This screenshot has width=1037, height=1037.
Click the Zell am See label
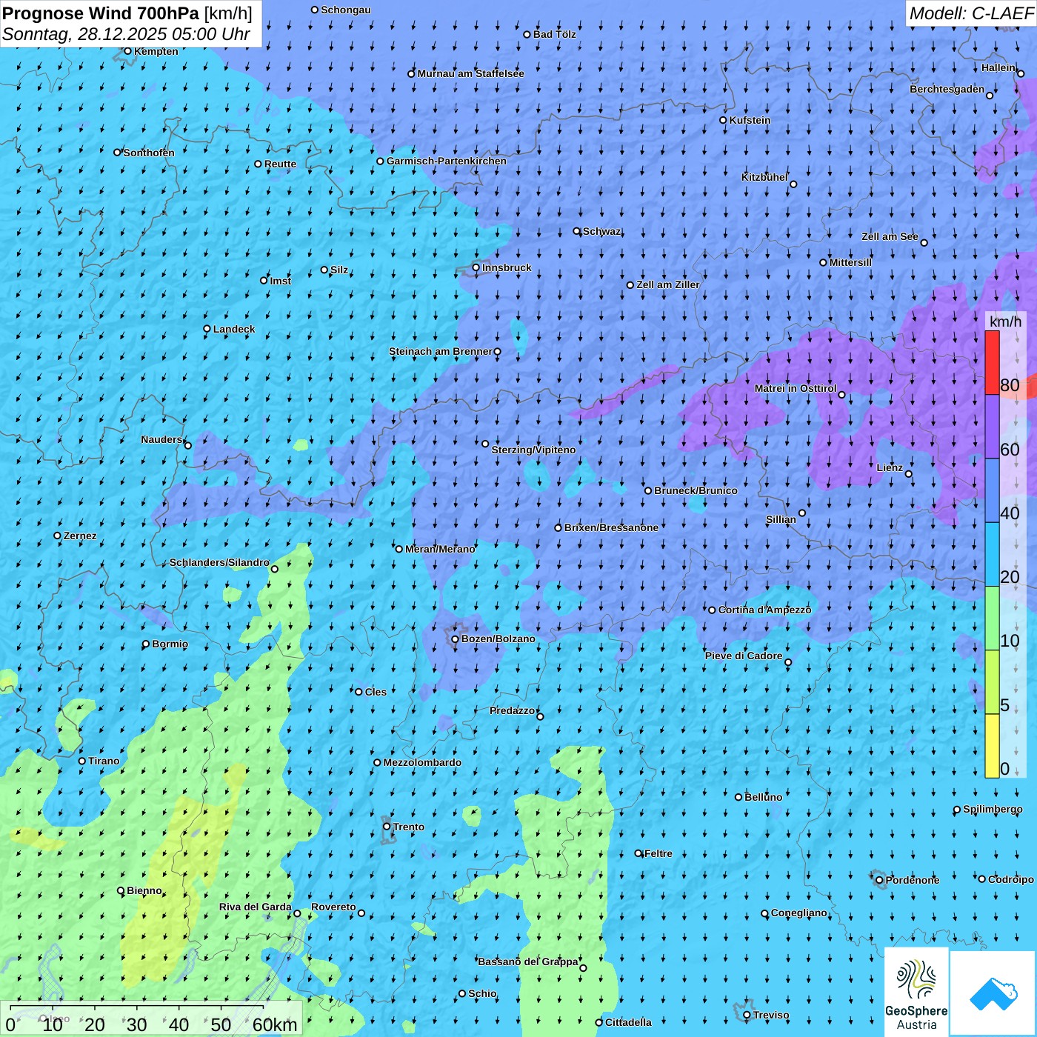point(890,236)
